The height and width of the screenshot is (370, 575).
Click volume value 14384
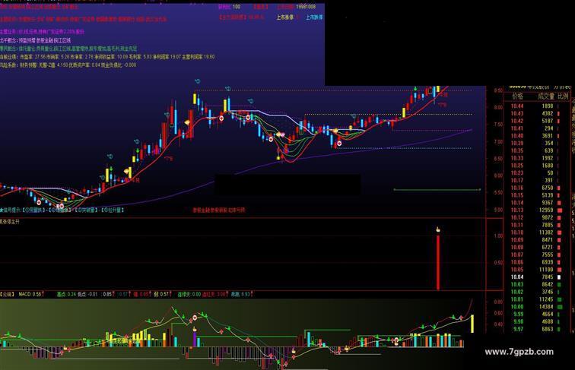[x=546, y=307]
